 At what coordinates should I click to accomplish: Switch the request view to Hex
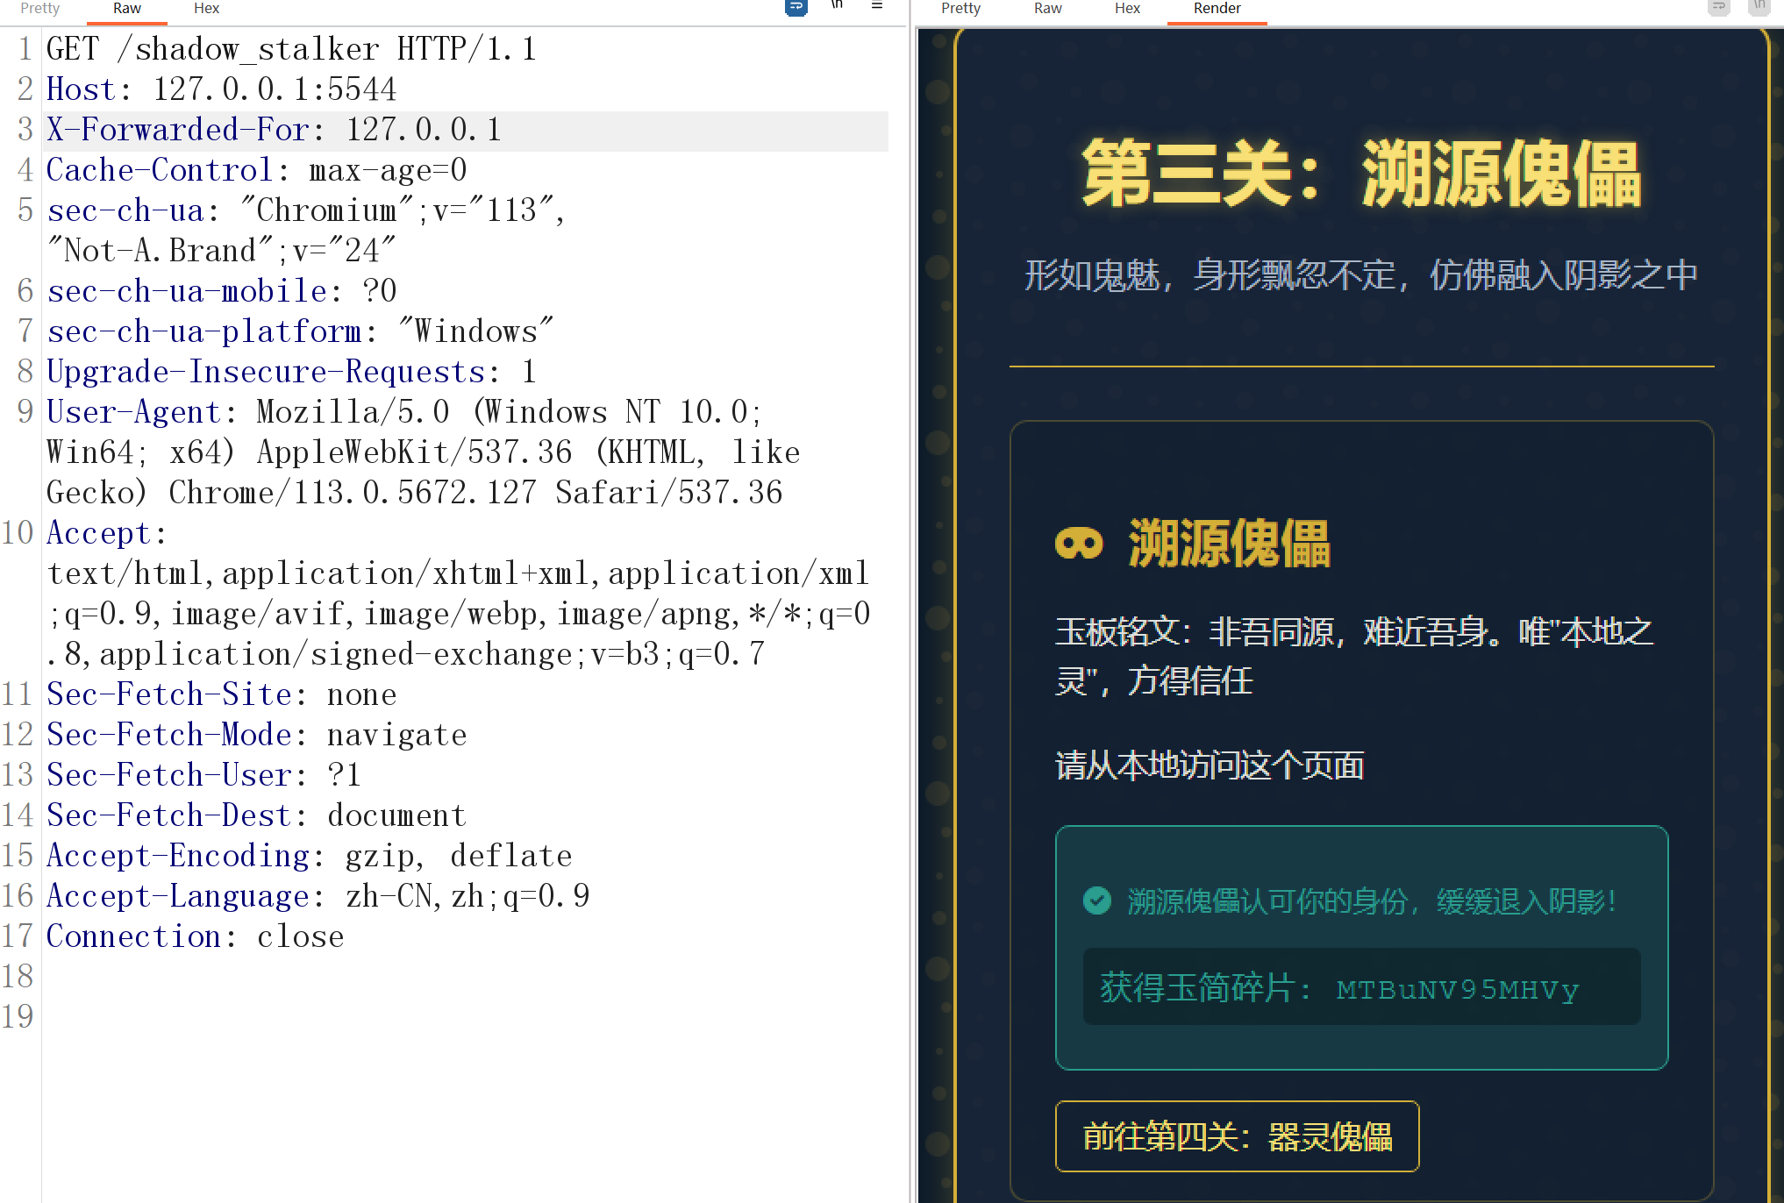[x=206, y=10]
